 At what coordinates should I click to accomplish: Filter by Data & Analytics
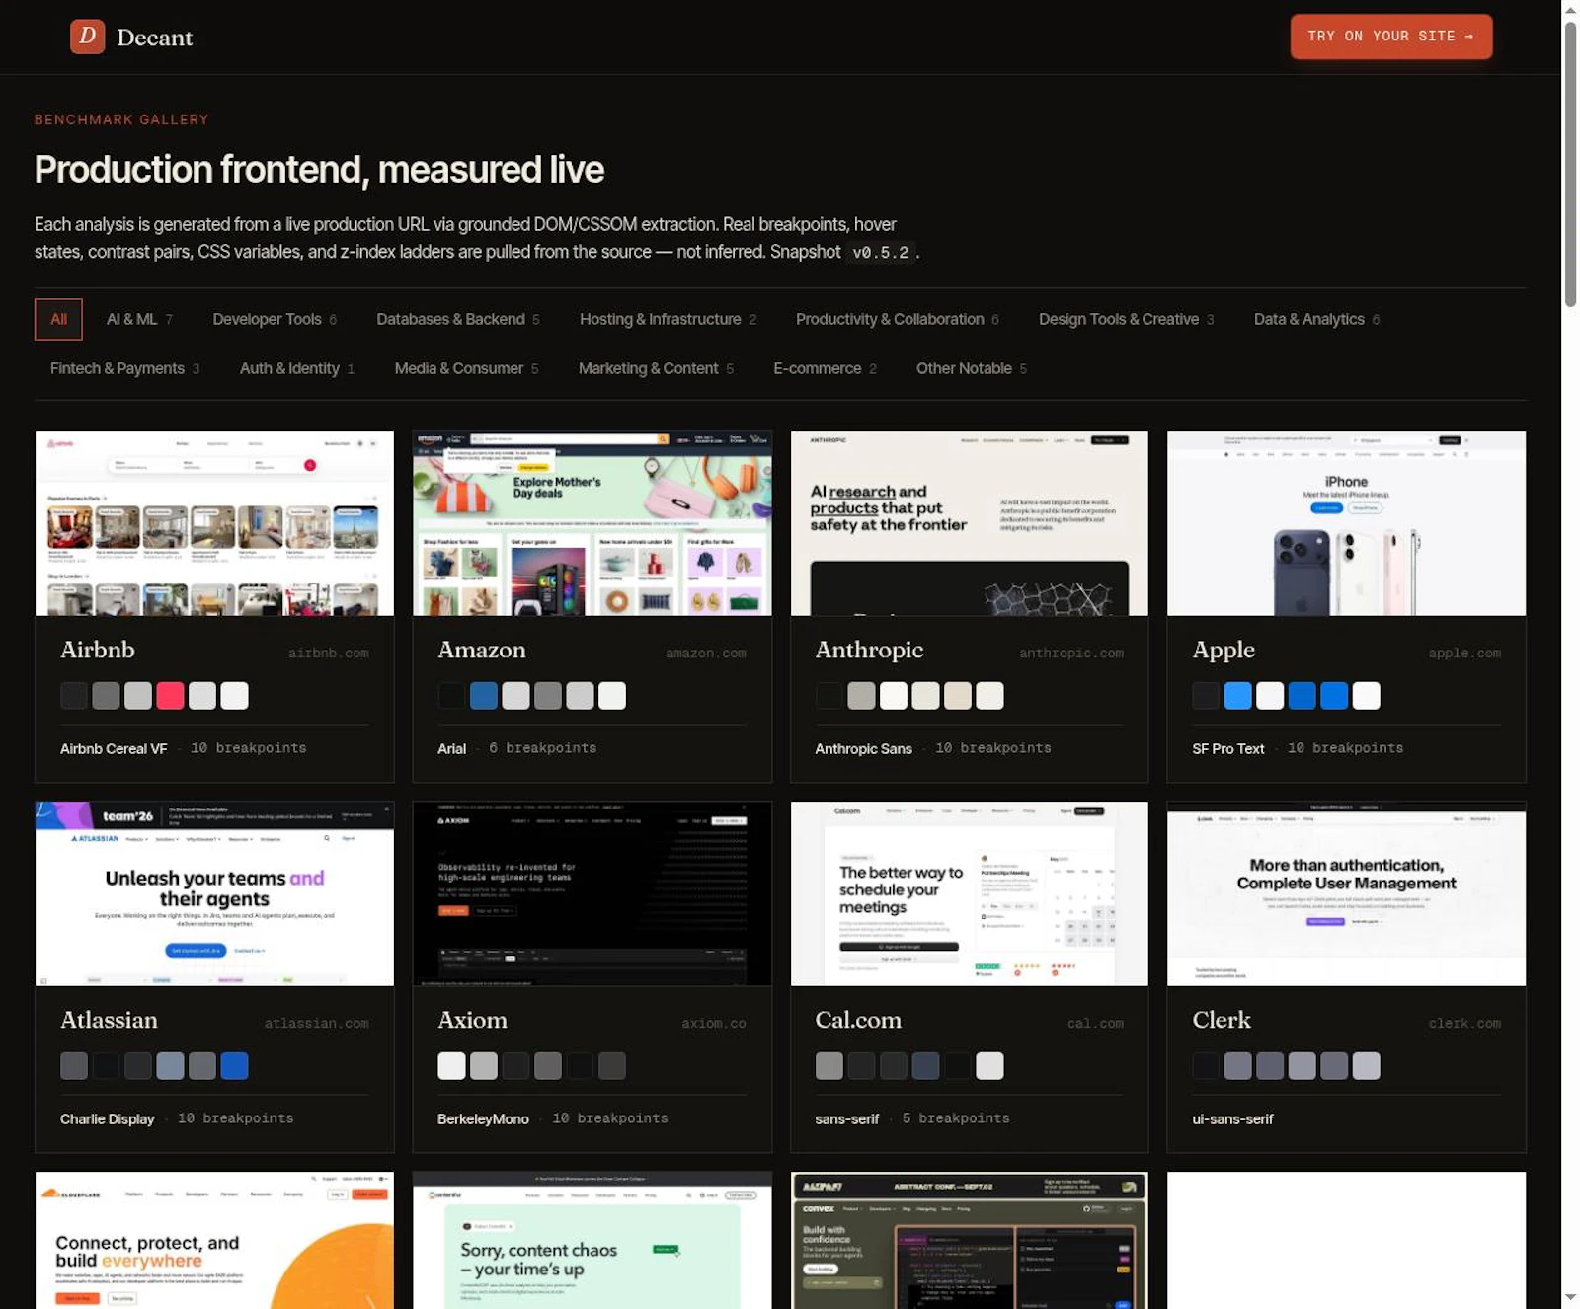click(1316, 319)
